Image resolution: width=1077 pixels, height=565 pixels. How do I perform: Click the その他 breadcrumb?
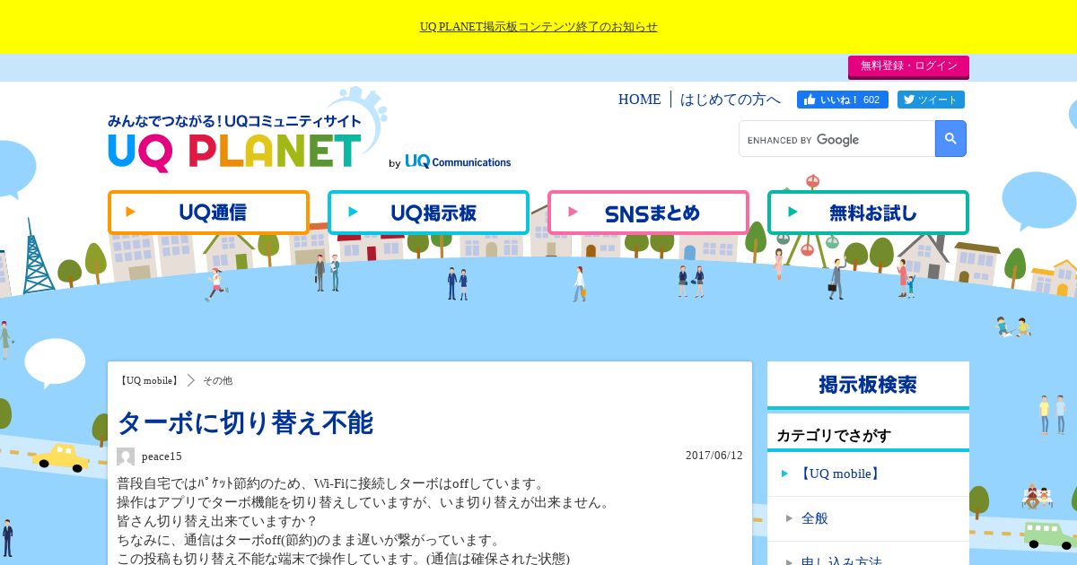pyautogui.click(x=217, y=380)
